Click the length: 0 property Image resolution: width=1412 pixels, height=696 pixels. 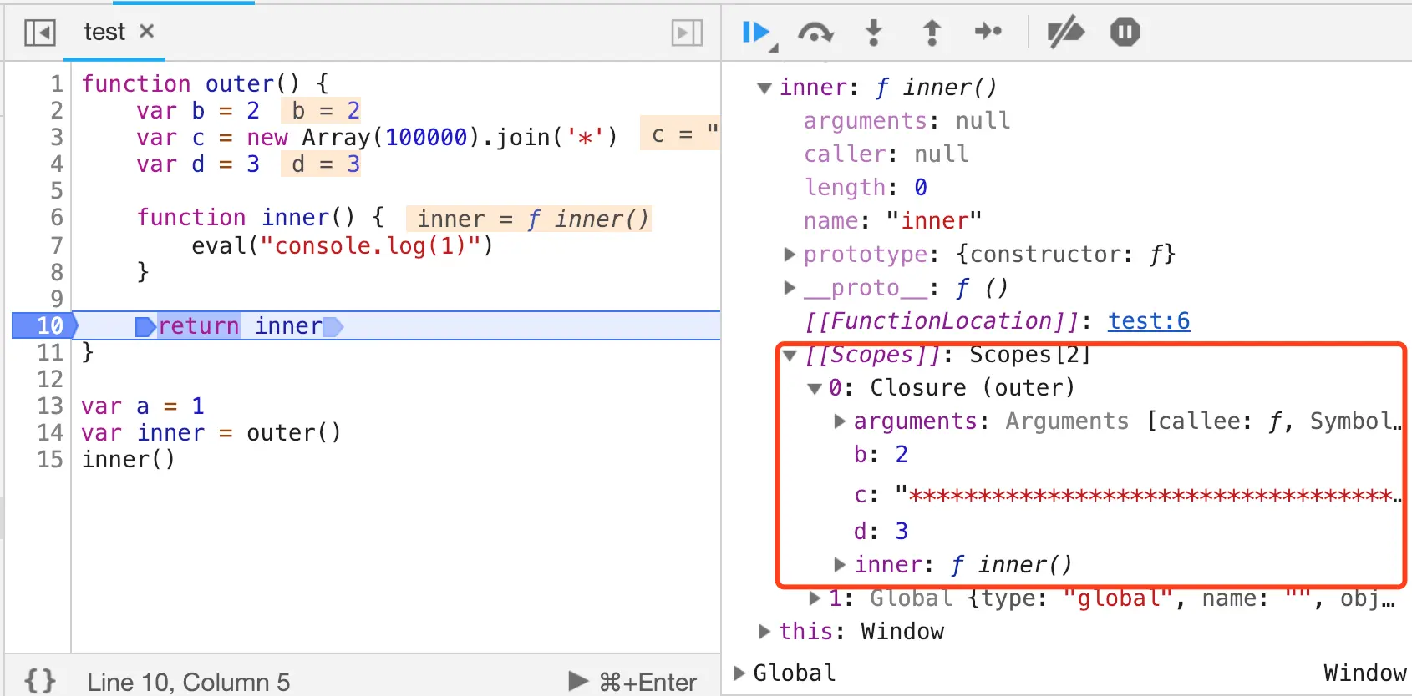866,188
